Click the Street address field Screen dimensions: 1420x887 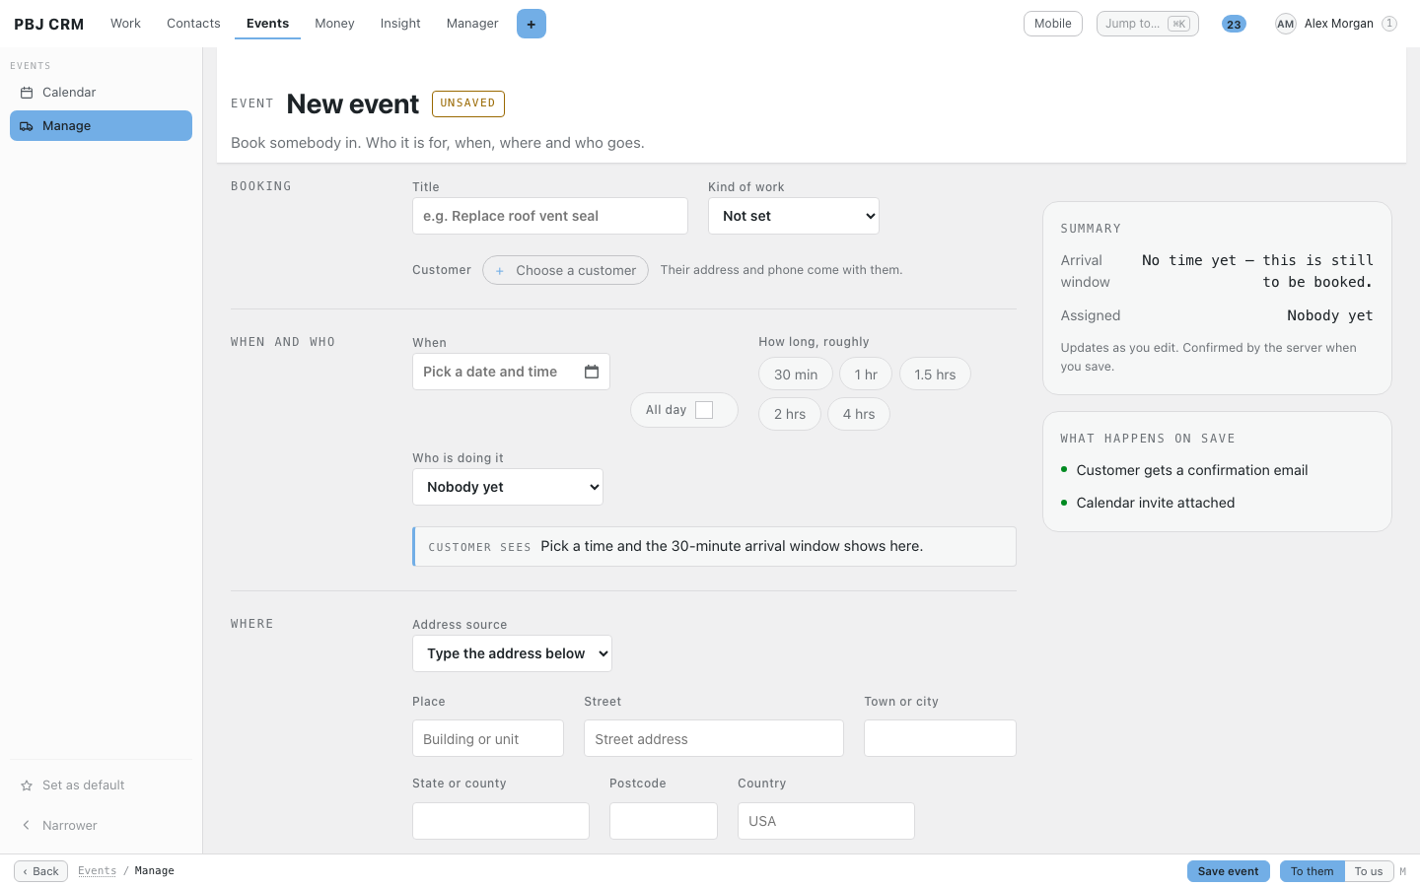click(714, 738)
